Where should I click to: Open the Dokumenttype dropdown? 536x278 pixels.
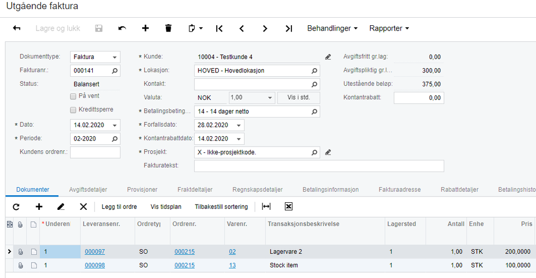pos(95,57)
